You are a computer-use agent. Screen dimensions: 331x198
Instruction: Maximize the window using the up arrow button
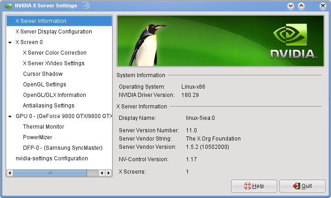coord(301,6)
